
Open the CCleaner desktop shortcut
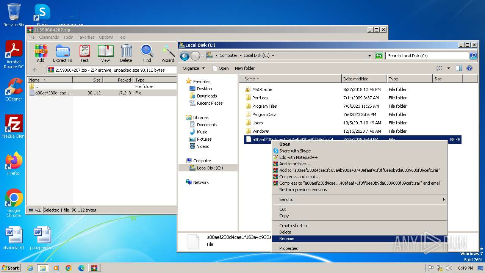tap(14, 89)
